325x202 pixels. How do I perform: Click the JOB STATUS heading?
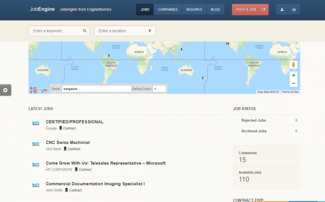point(244,109)
